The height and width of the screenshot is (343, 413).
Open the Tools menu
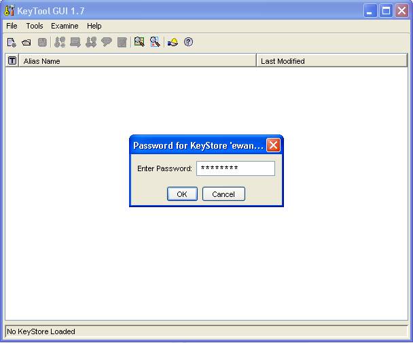[x=35, y=26]
